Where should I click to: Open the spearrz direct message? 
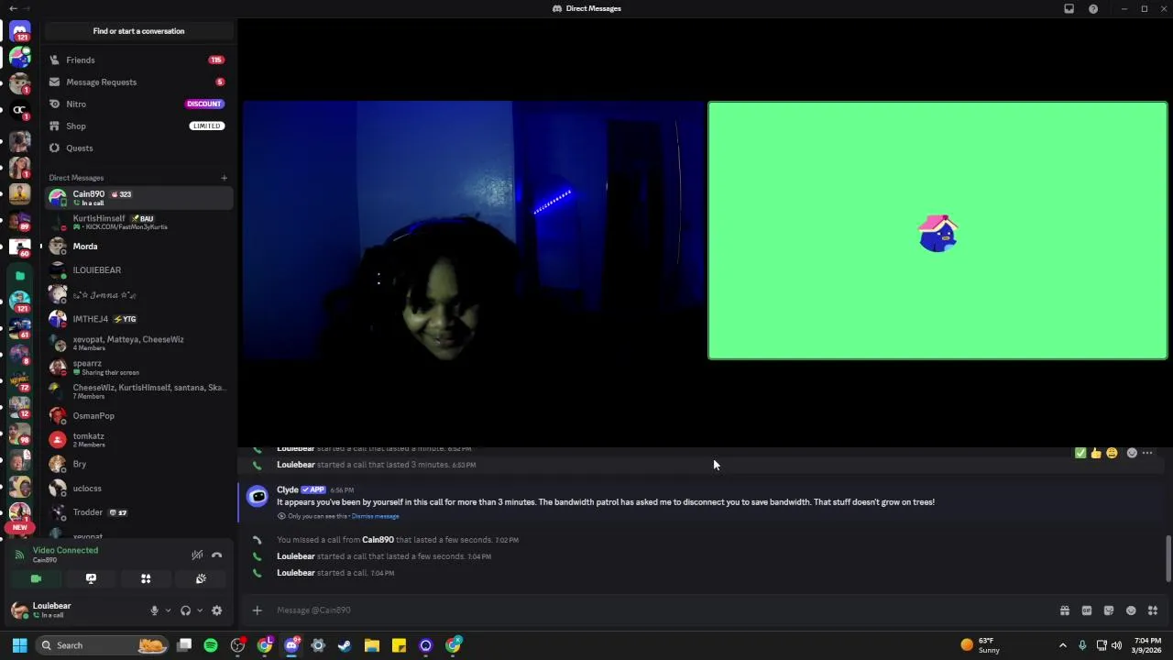pyautogui.click(x=138, y=368)
